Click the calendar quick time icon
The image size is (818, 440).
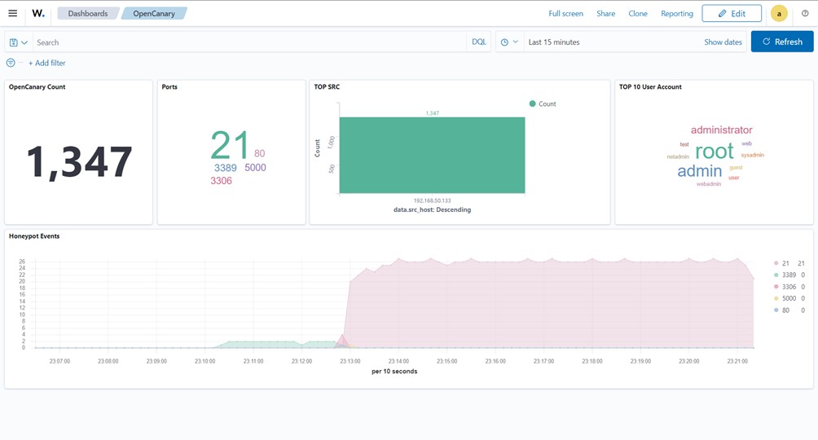(x=504, y=42)
